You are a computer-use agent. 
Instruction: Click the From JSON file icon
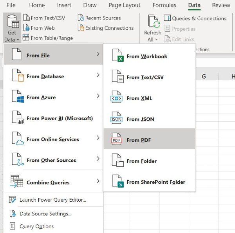coord(117,119)
